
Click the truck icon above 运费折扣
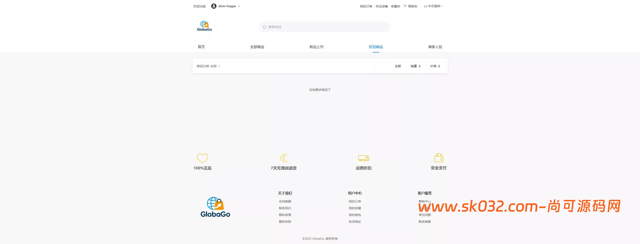[363, 158]
